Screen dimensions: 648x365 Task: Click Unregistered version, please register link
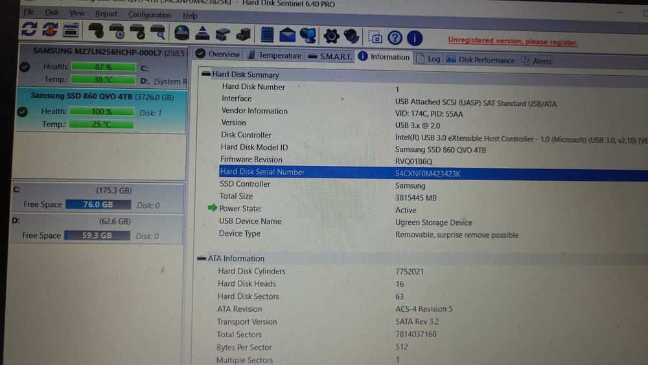(x=513, y=41)
